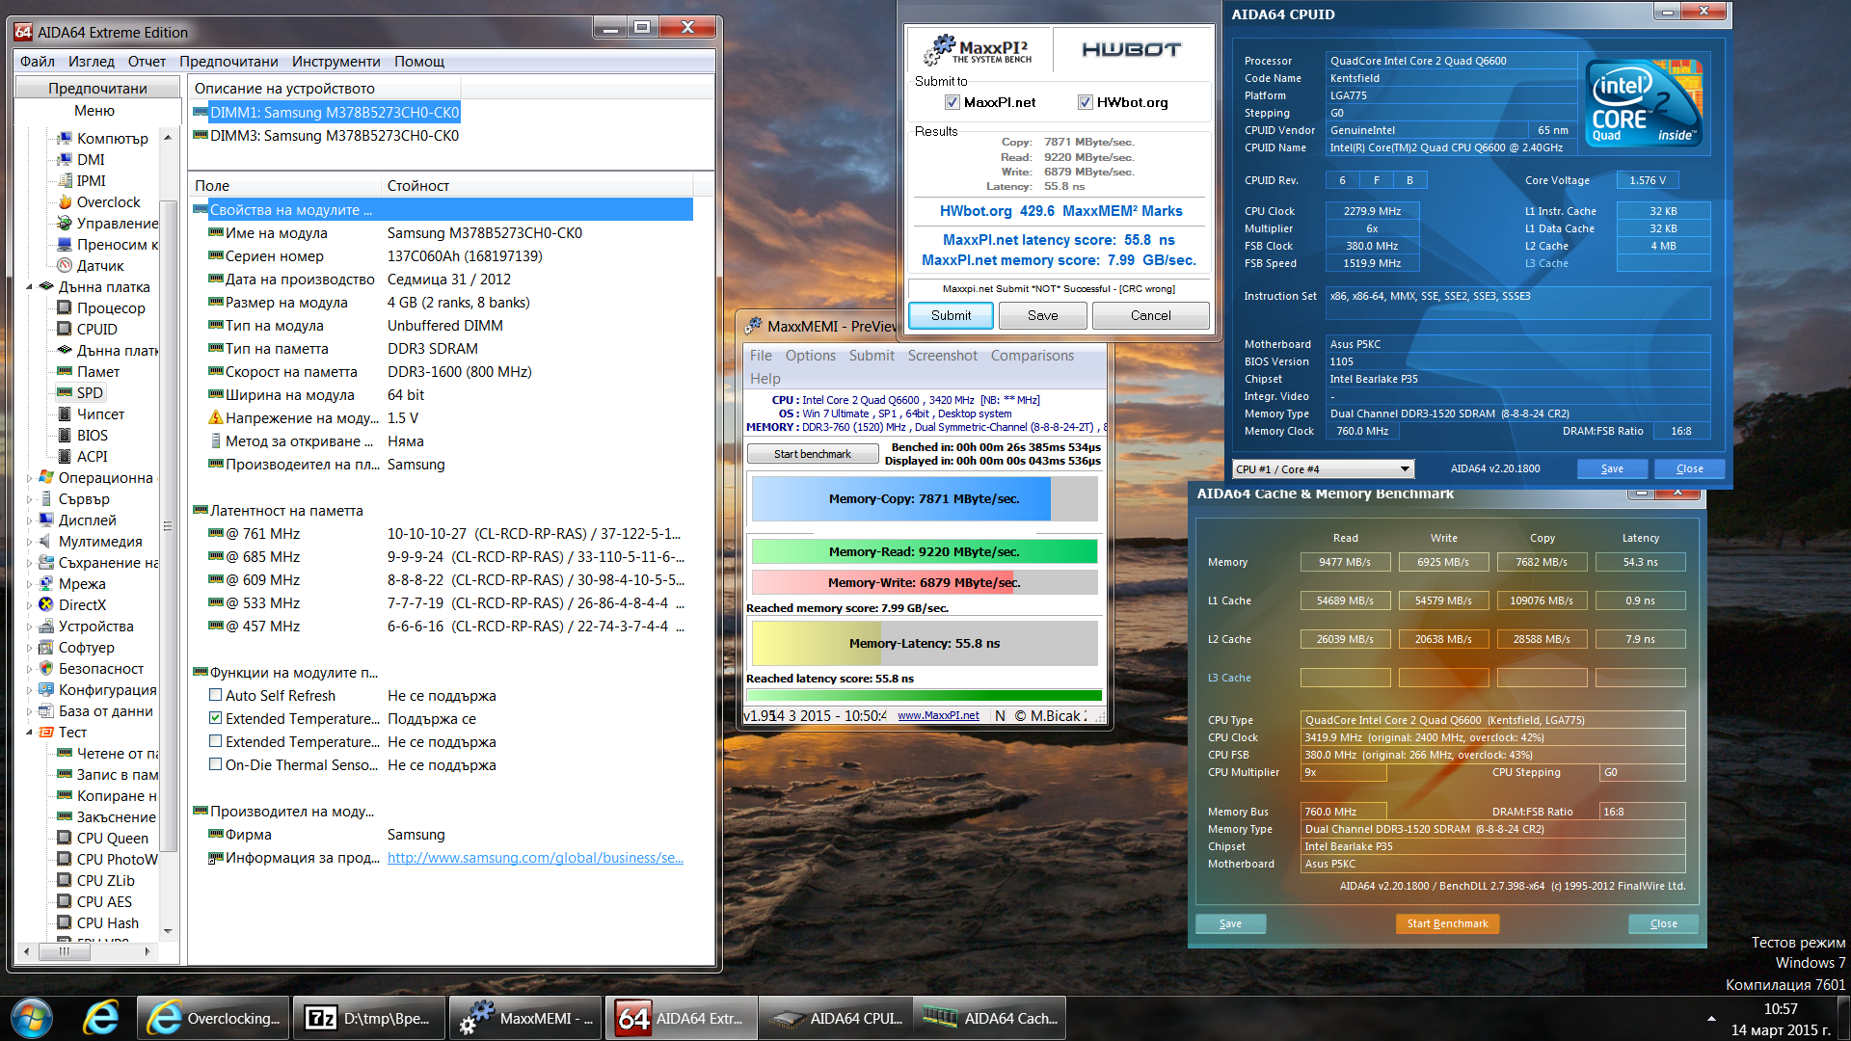The image size is (1851, 1041).
Task: Show hidden system tray icons
Action: pyautogui.click(x=1711, y=1019)
